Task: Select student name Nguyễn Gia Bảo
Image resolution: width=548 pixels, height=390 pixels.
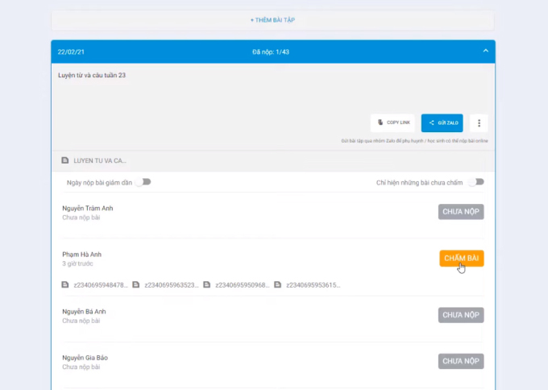Action: coord(85,357)
